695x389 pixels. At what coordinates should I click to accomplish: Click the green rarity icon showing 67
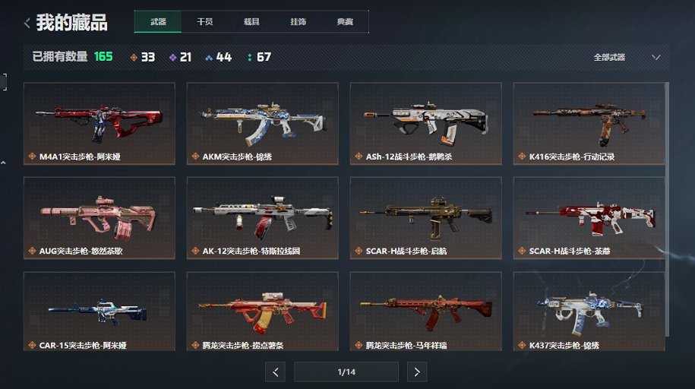(x=250, y=57)
